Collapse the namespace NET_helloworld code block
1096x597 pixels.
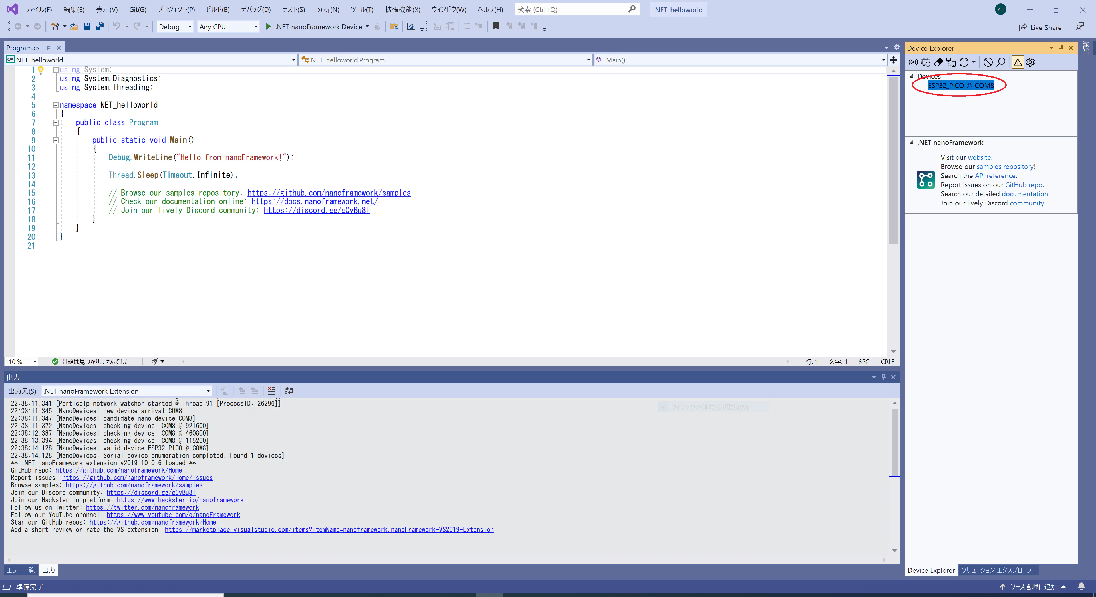click(55, 105)
